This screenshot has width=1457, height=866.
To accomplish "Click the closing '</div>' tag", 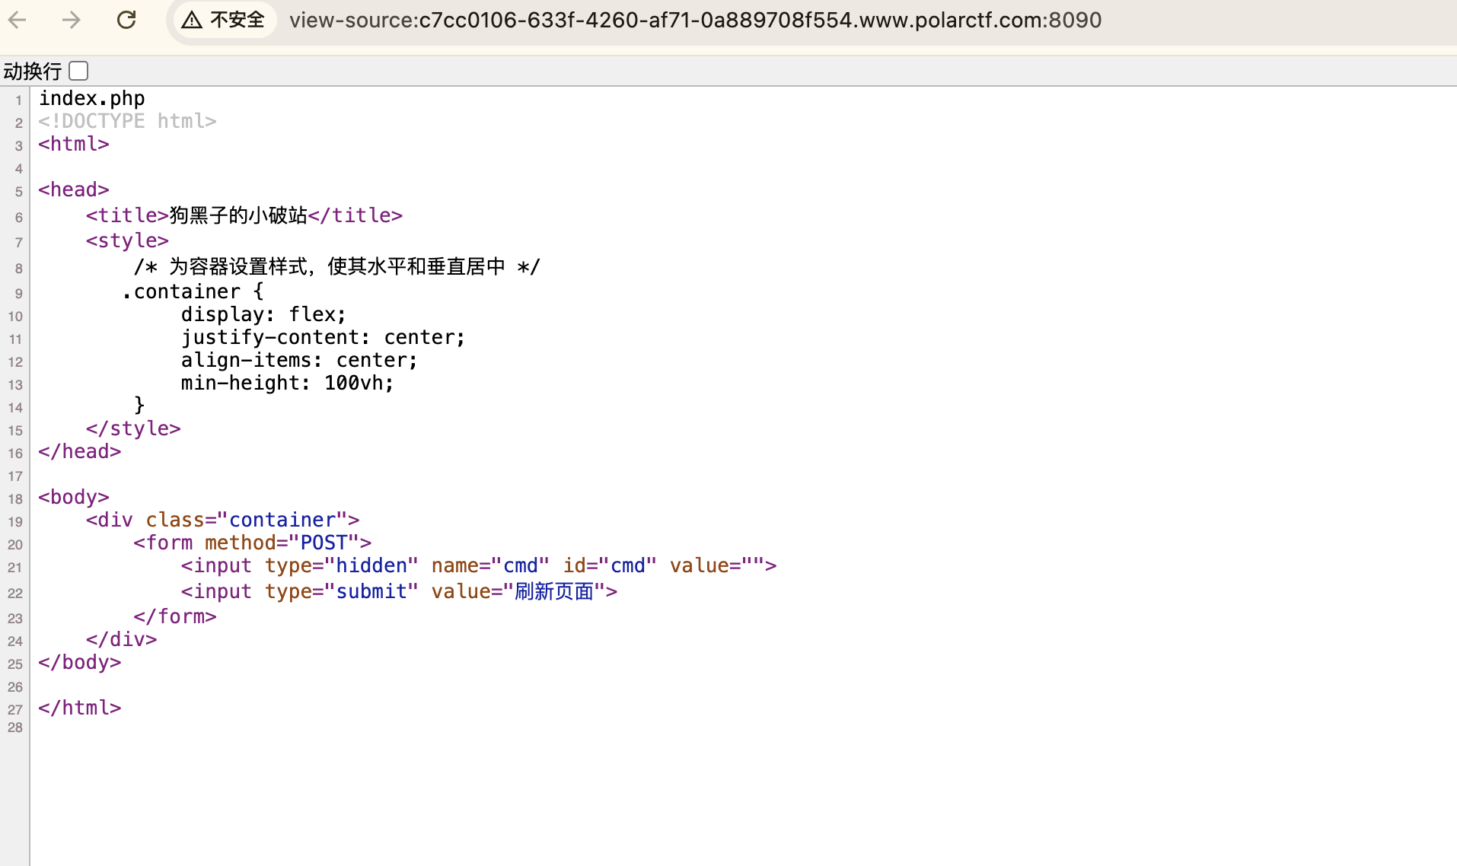I will (122, 639).
